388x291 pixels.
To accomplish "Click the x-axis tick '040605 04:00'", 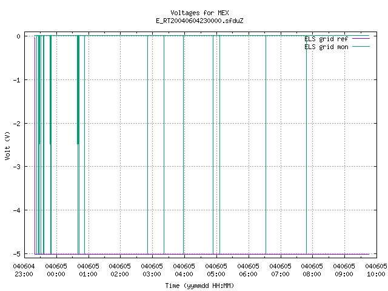I will [184, 270].
